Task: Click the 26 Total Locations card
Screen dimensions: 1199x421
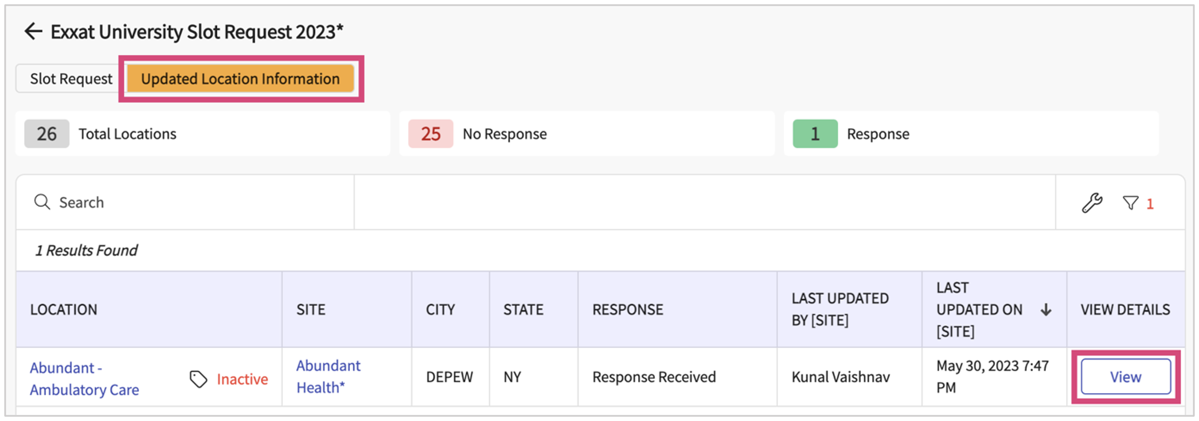Action: [x=202, y=134]
